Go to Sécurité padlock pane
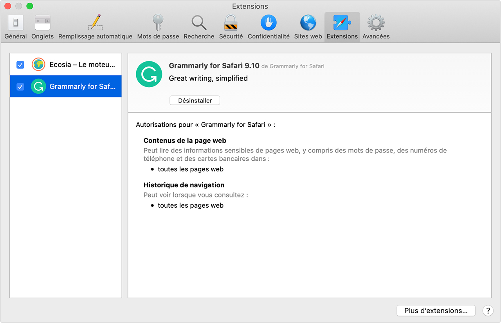 231,23
